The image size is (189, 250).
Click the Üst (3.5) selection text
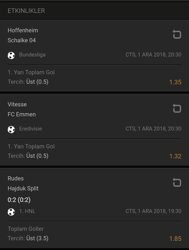37,238
